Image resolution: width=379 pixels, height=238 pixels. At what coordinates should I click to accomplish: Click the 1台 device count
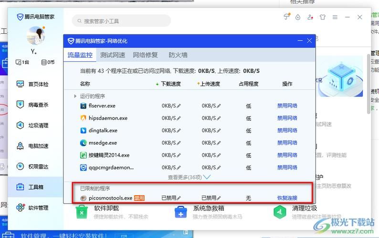tap(22, 62)
